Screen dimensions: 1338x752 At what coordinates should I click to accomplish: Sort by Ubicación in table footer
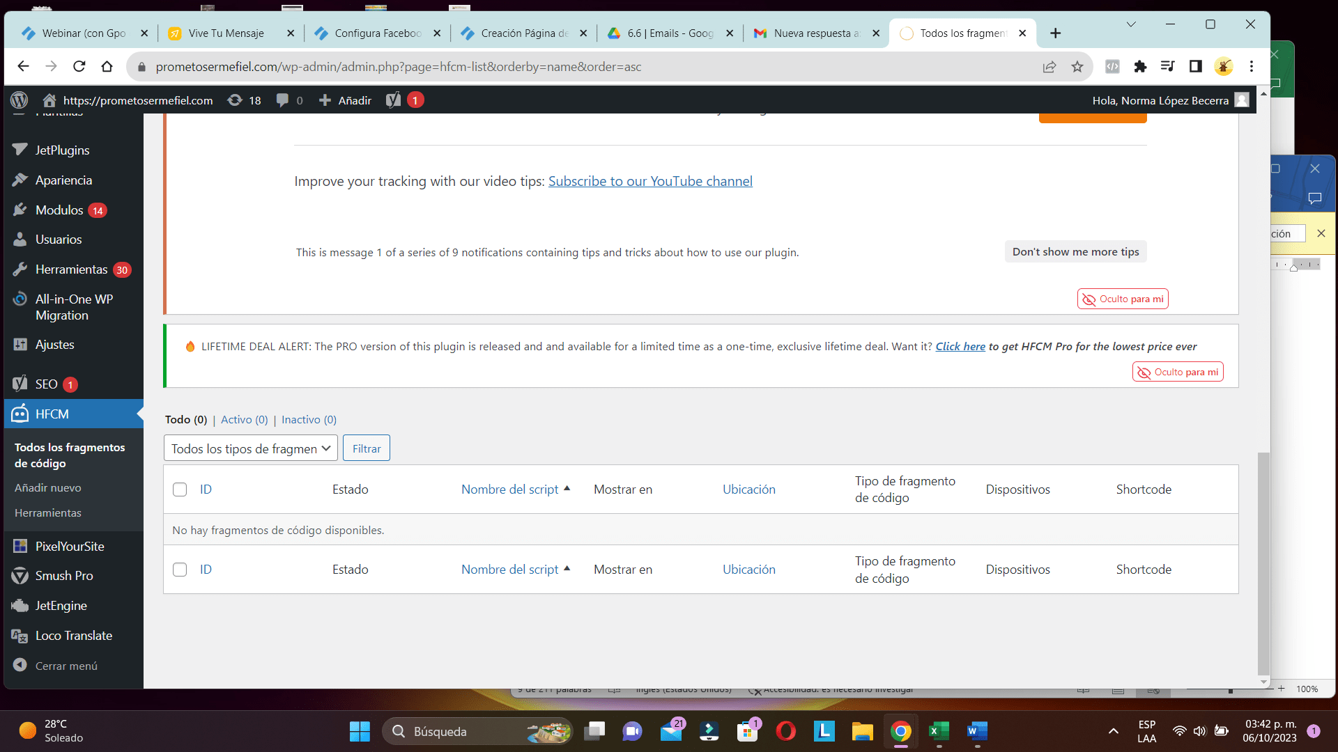[749, 569]
